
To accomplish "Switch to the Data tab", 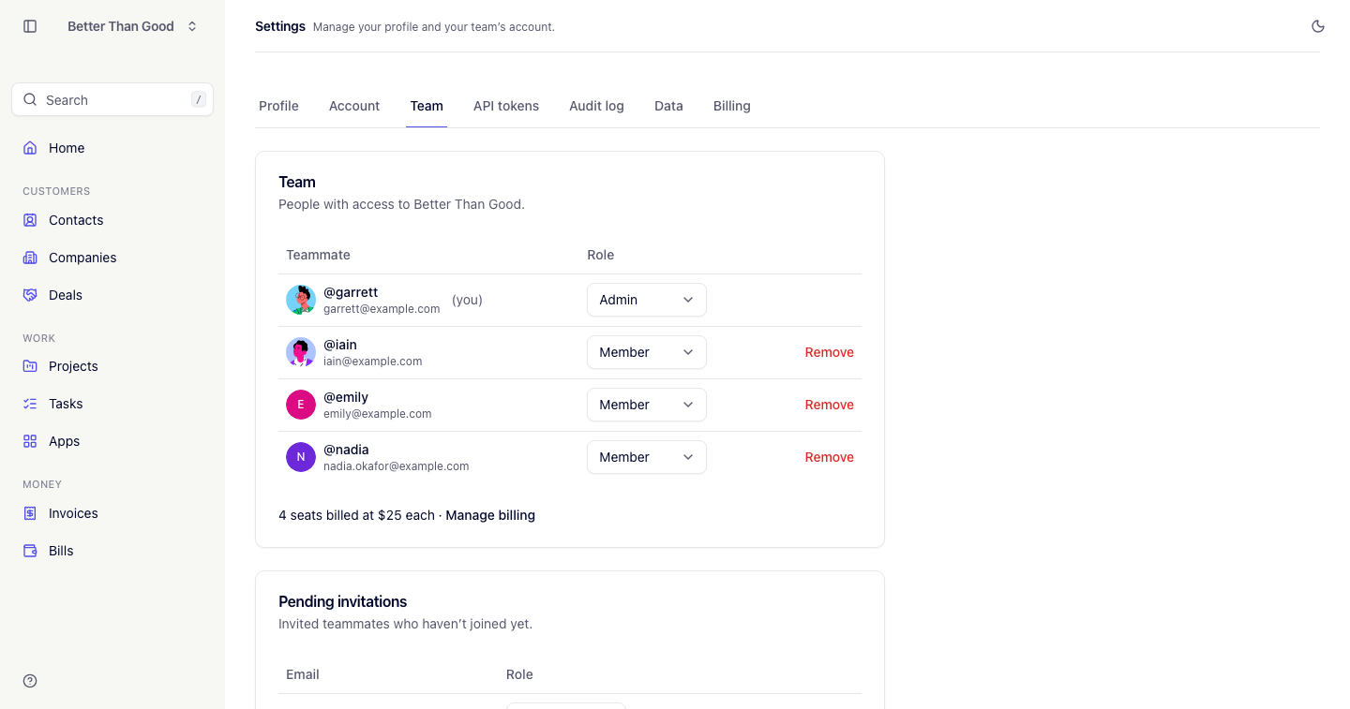I will [x=668, y=106].
